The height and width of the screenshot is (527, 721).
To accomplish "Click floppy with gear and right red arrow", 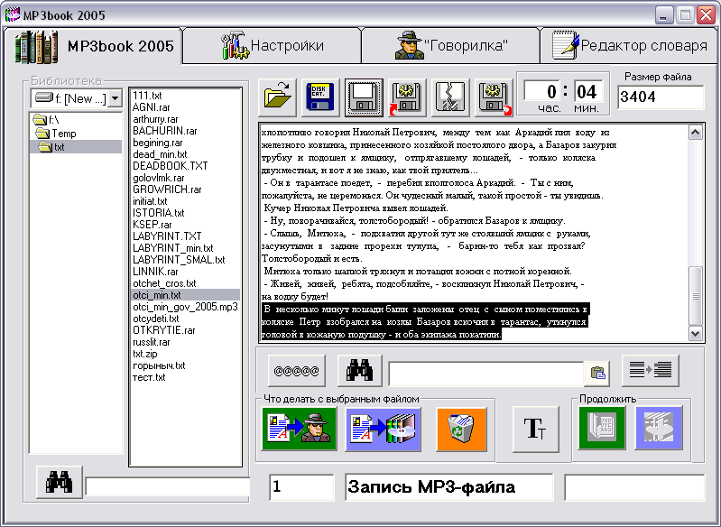I will click(x=494, y=97).
